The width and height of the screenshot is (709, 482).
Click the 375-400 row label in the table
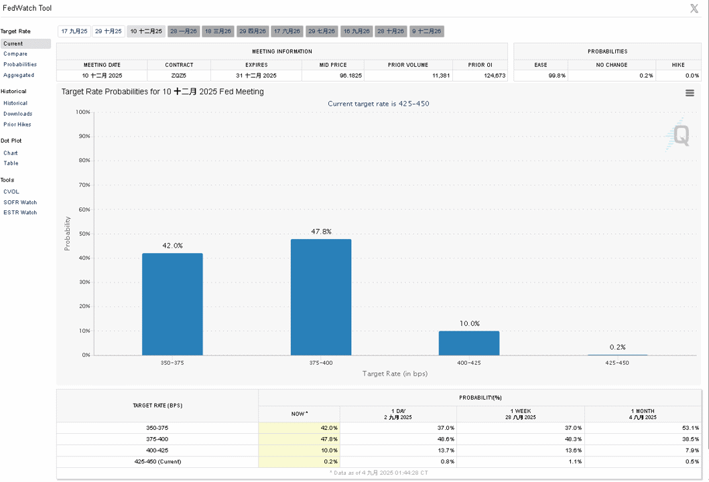pyautogui.click(x=157, y=439)
